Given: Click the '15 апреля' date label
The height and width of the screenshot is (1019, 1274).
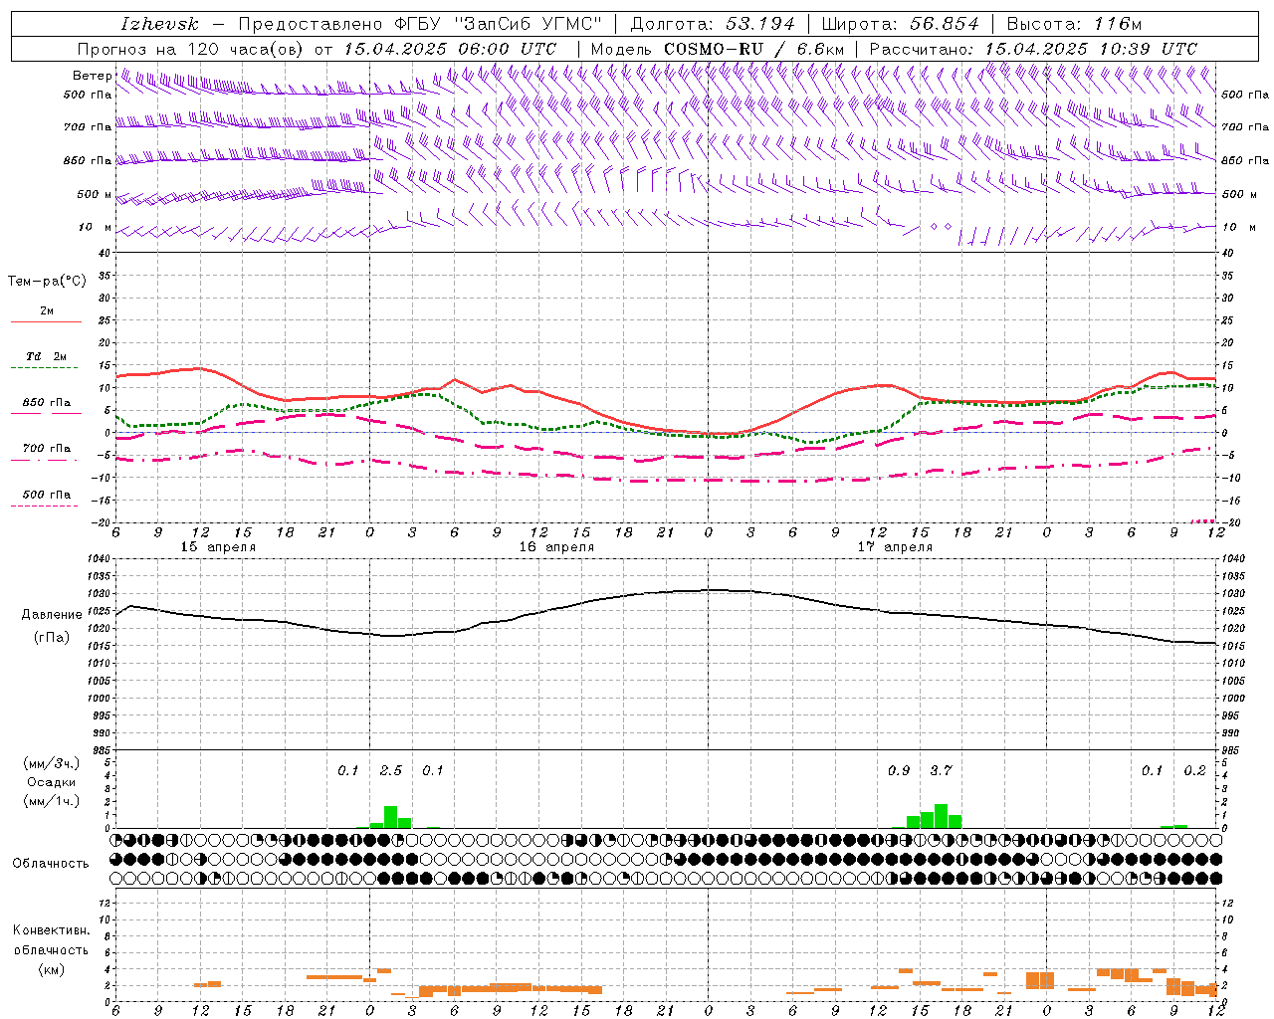Looking at the screenshot, I should [218, 547].
